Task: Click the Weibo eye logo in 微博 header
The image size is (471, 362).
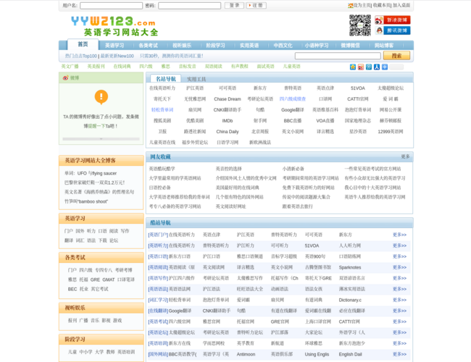Action: pyautogui.click(x=65, y=78)
